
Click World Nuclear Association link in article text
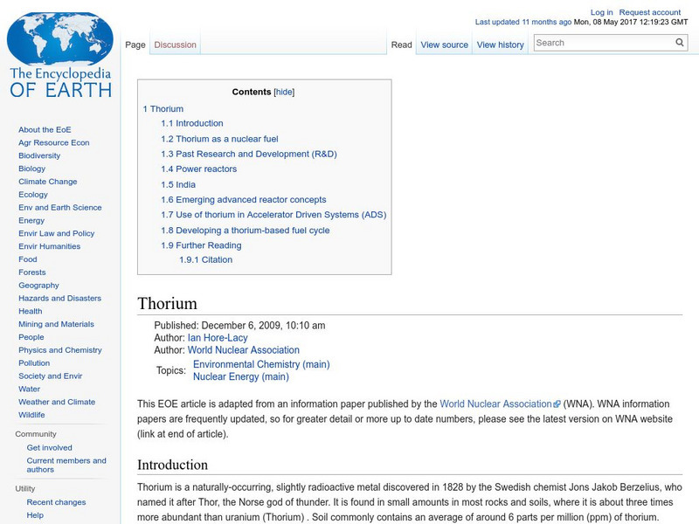pos(495,404)
